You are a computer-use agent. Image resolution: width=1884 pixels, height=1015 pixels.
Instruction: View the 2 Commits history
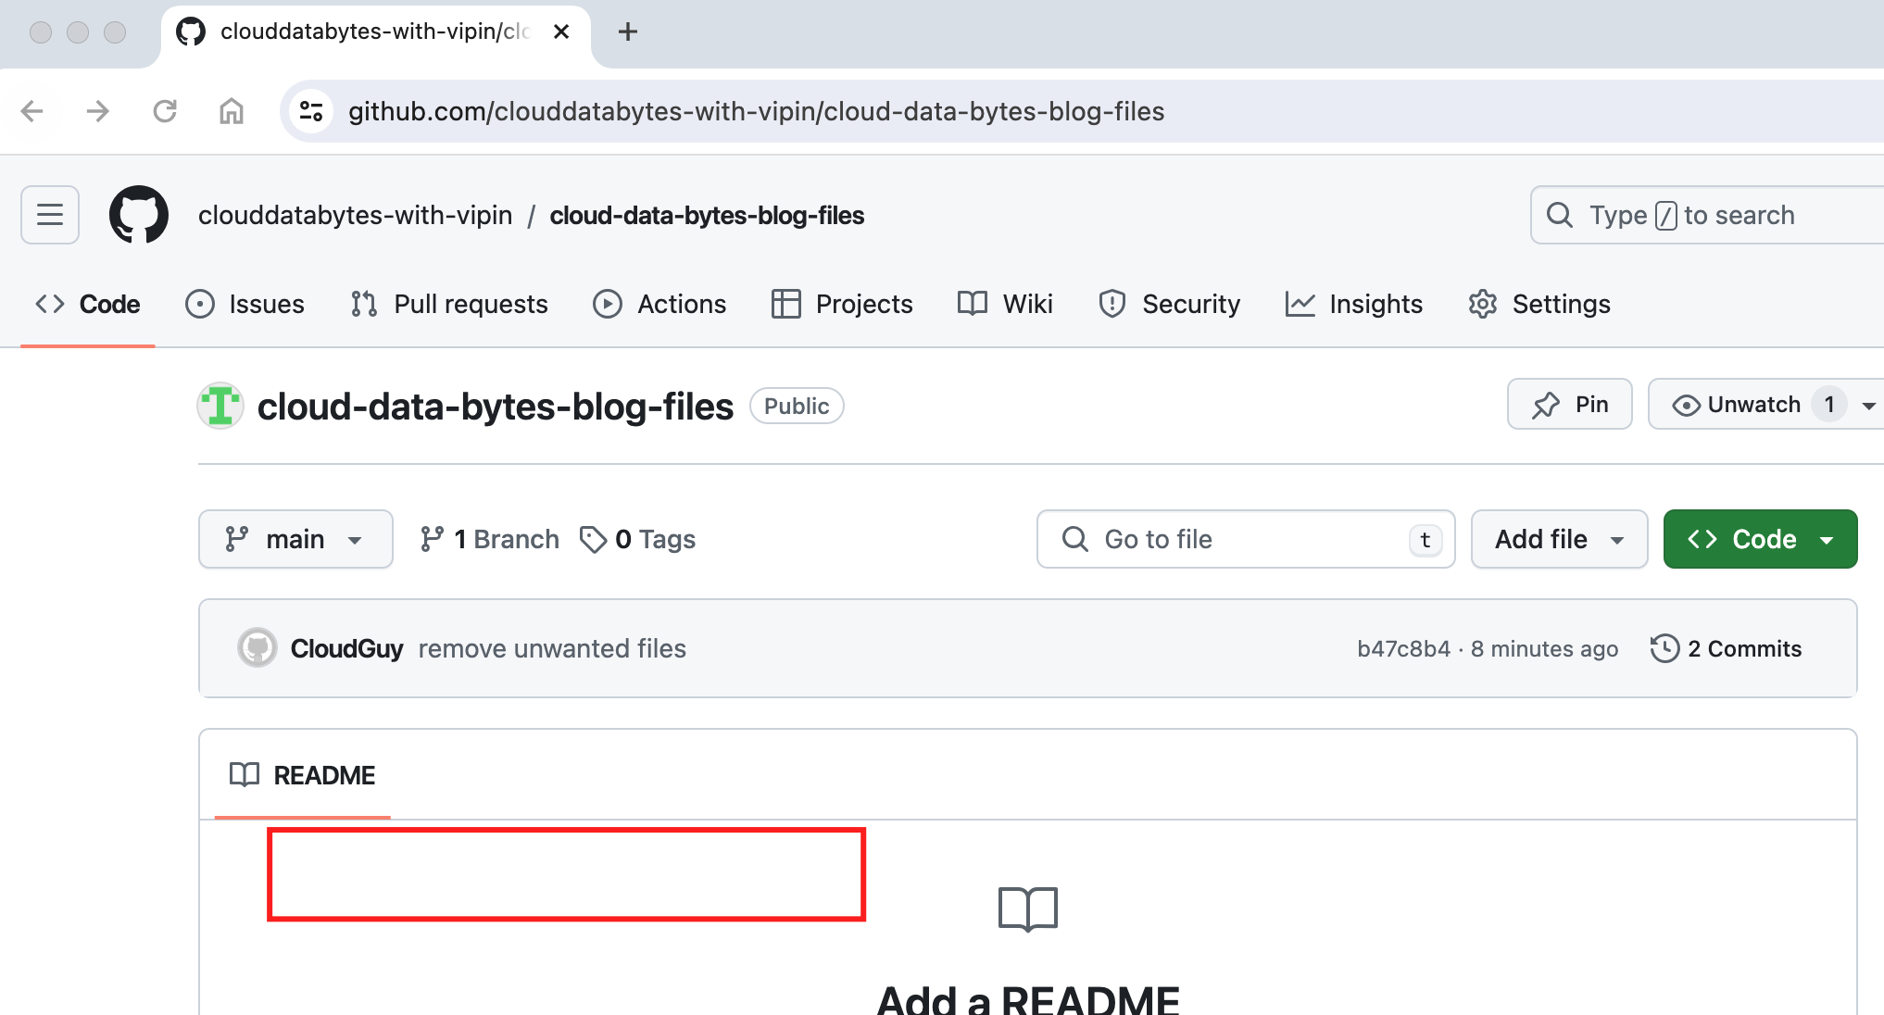click(x=1727, y=648)
